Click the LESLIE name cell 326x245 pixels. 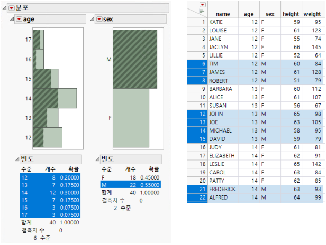(x=223, y=164)
